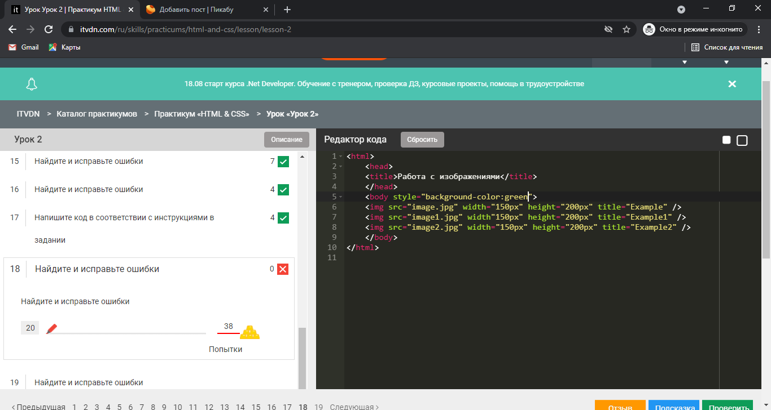
Task: Collapse code fold arrow at line 1
Action: 340,157
